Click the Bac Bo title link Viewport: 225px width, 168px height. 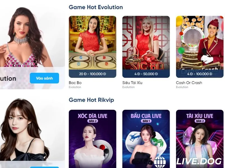75,83
